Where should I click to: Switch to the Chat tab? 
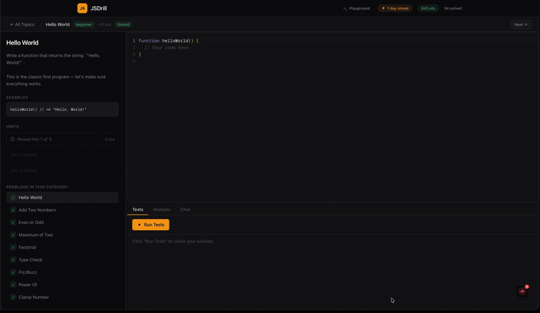[185, 209]
